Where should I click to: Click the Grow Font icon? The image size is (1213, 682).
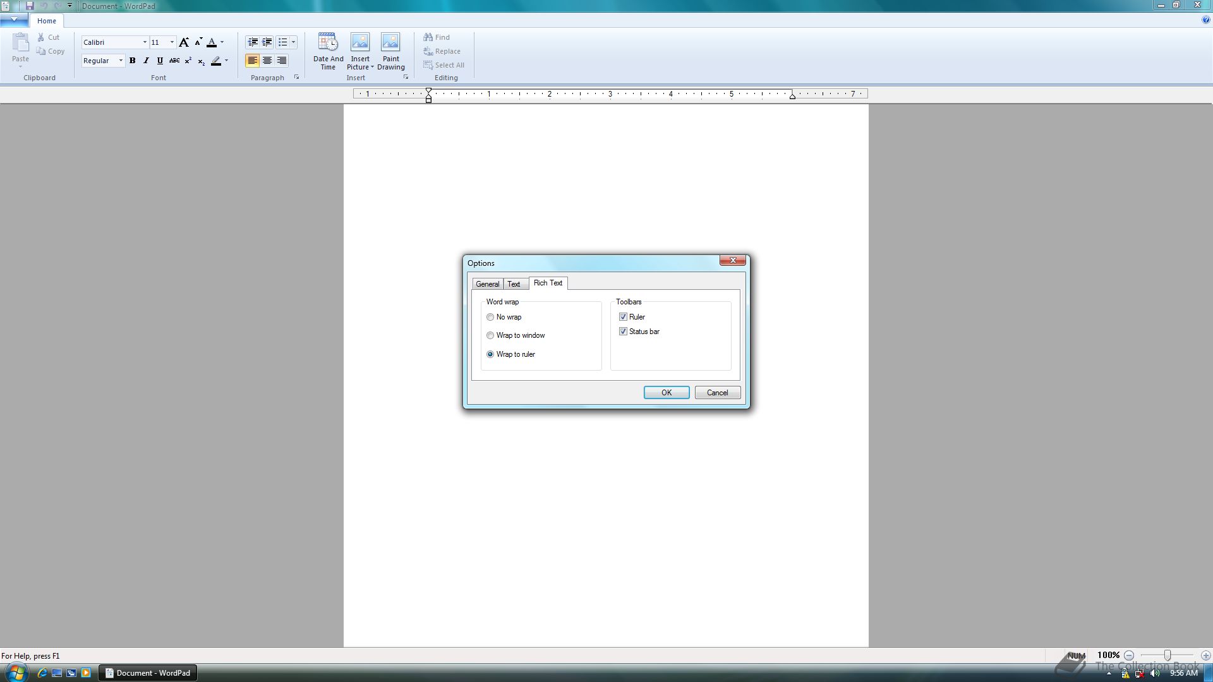(184, 42)
